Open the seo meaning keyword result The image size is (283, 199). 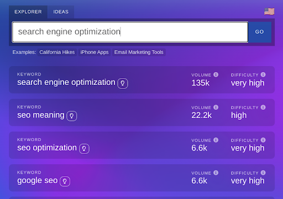coord(141,112)
